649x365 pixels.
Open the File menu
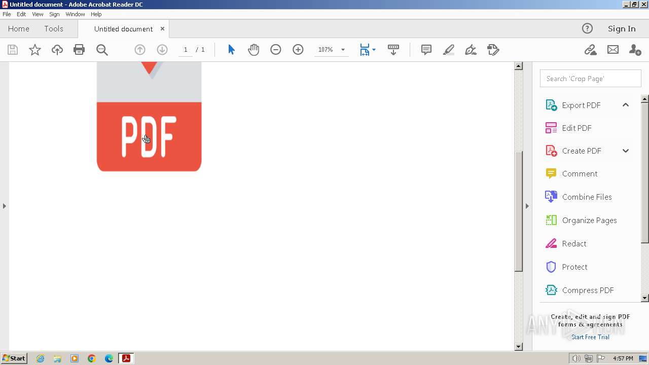pyautogui.click(x=7, y=14)
